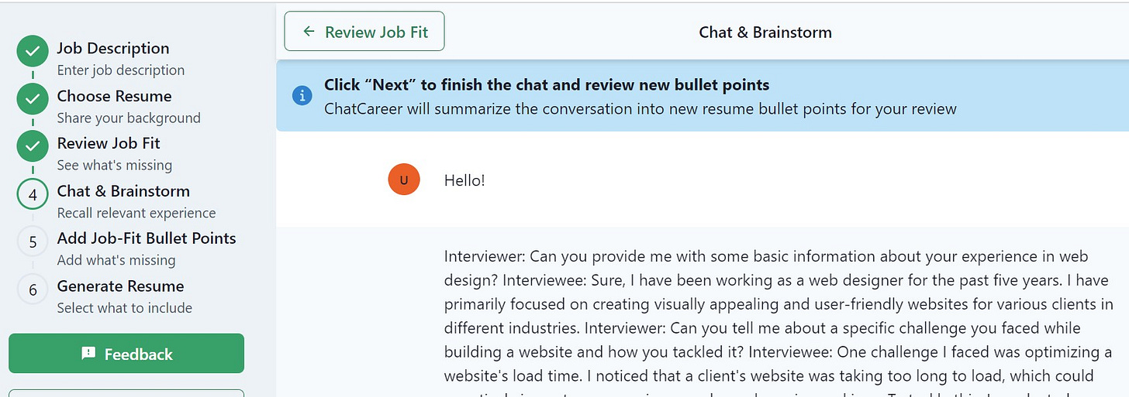The height and width of the screenshot is (397, 1129).
Task: Click the Job Description green checkmark icon
Action: [33, 52]
